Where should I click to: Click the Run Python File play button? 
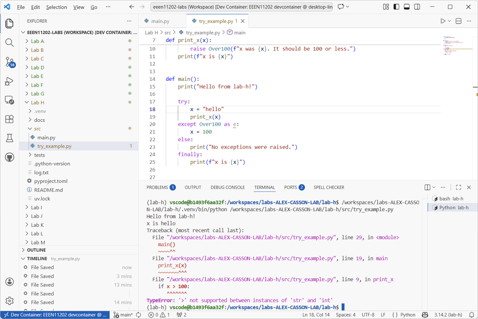click(x=443, y=21)
